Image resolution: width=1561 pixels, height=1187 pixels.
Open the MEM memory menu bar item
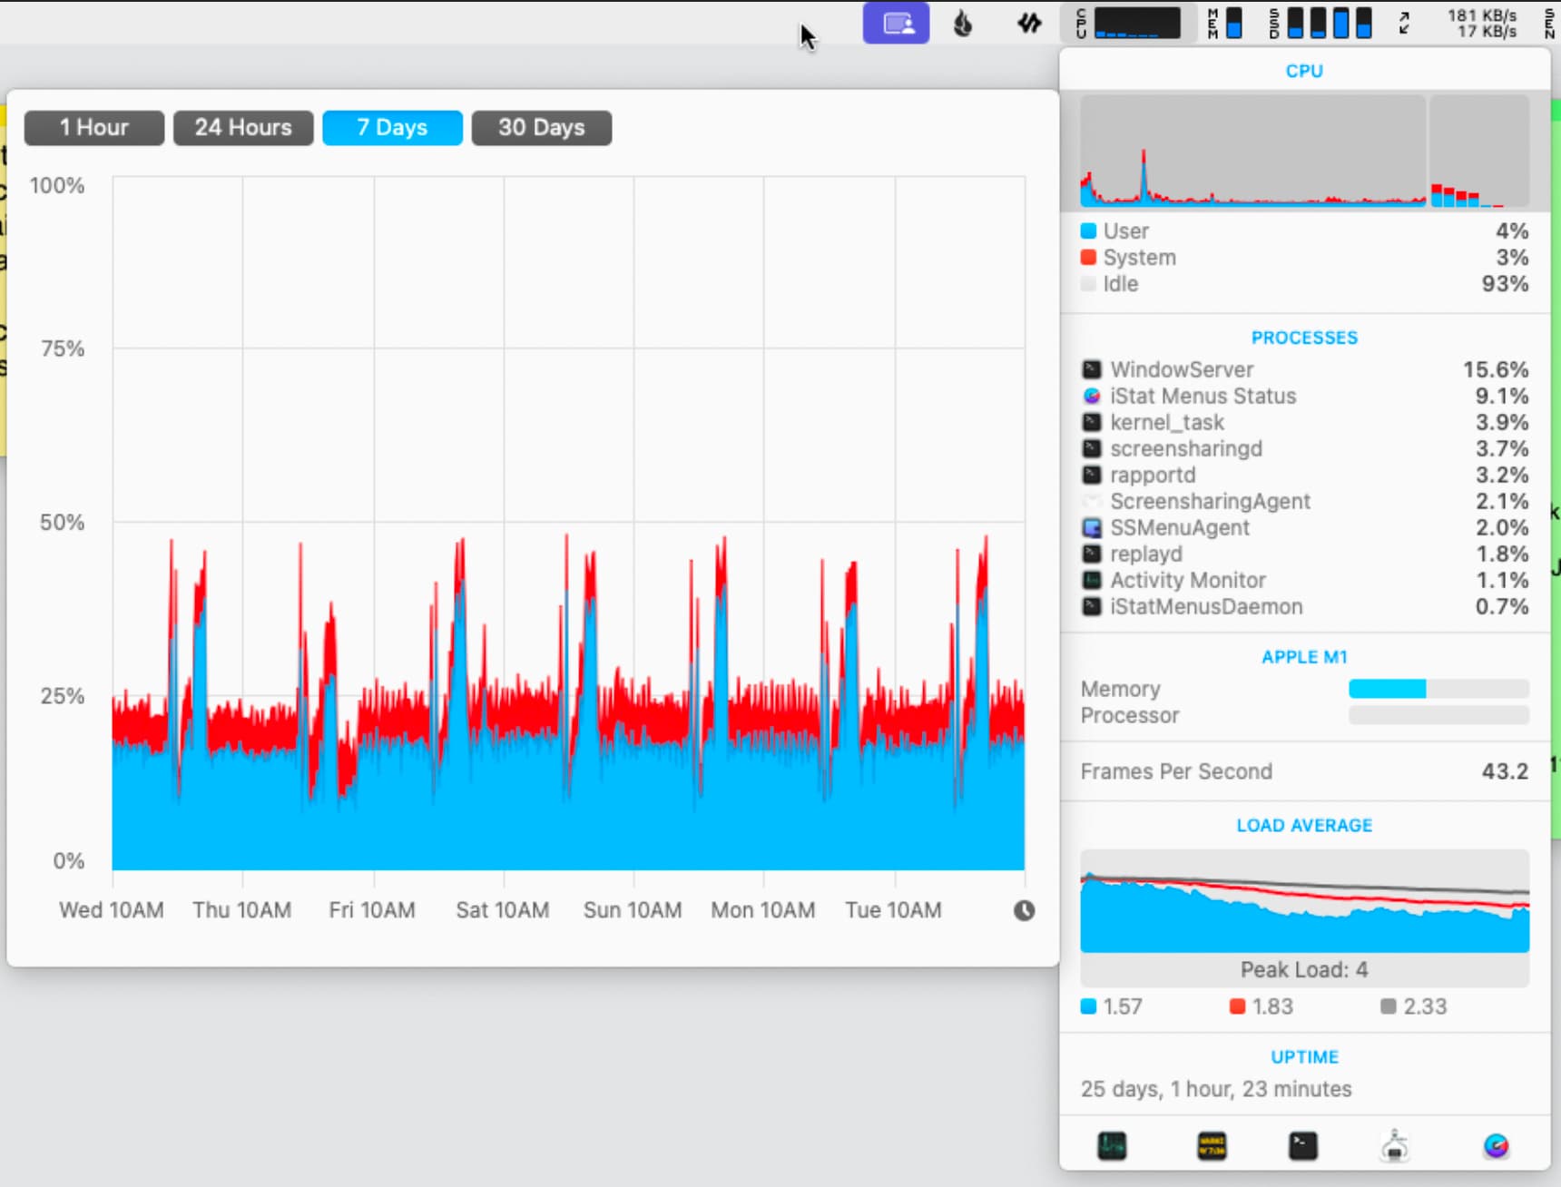(x=1225, y=24)
